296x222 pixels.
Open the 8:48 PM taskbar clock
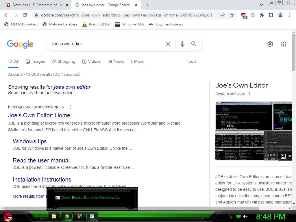tap(271, 217)
